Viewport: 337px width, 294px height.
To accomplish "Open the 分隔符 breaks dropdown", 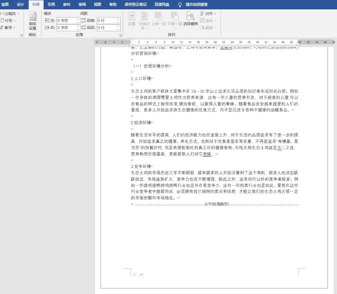I will pos(9,14).
